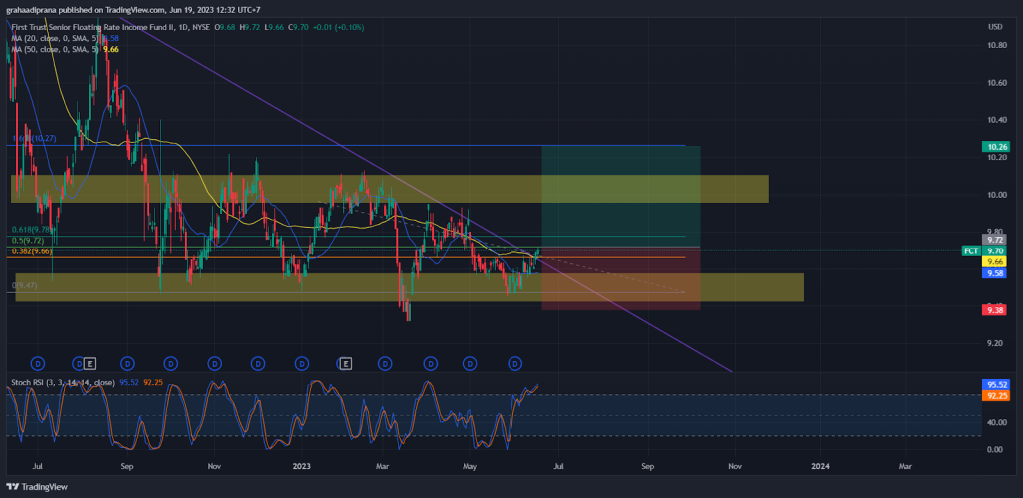Viewport: 1023px width, 498px height.
Task: Click the earnings E marker between 2023 and Mar
Action: click(346, 363)
